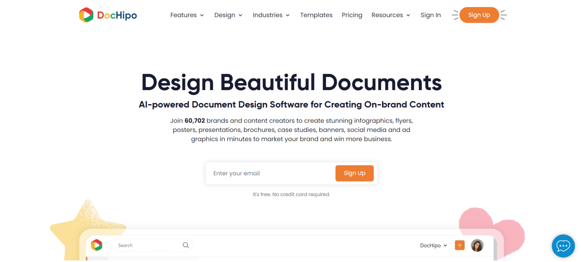
Task: Open the Design dropdown menu
Action: coord(228,15)
